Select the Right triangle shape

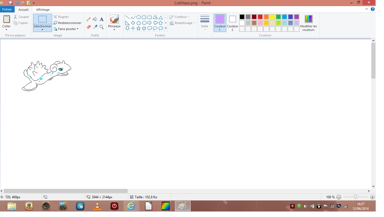(x=128, y=23)
